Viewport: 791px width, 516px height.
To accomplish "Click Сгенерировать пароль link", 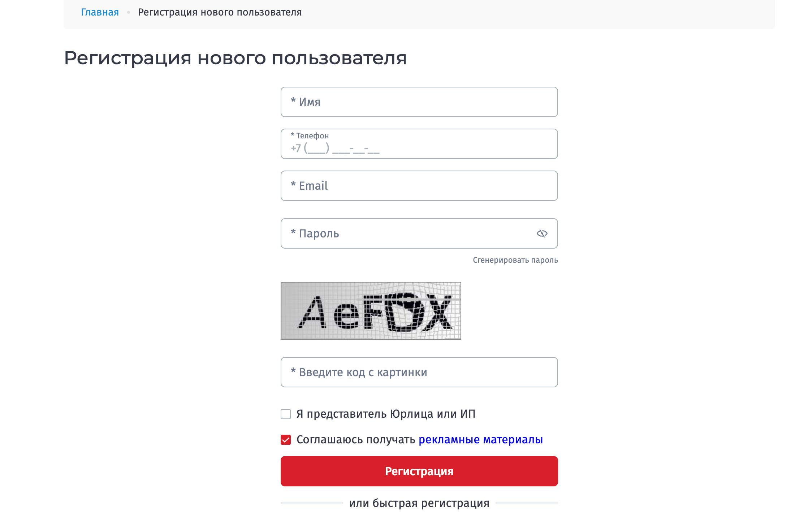I will point(515,260).
